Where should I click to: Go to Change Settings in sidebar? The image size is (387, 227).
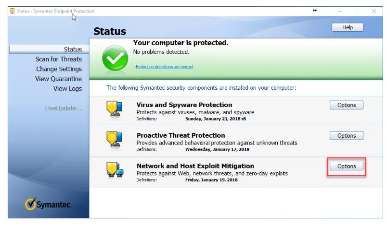coord(59,69)
